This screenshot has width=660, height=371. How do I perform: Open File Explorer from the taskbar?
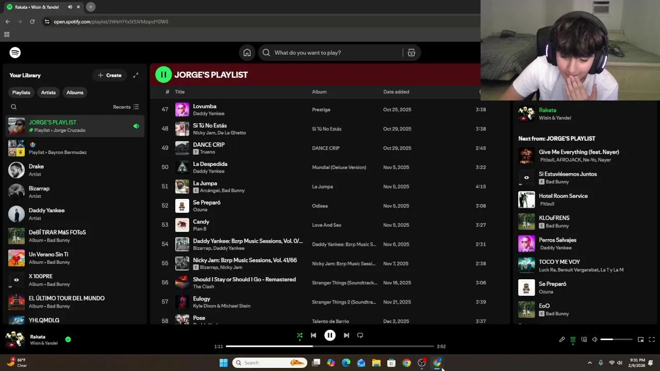tap(376, 363)
